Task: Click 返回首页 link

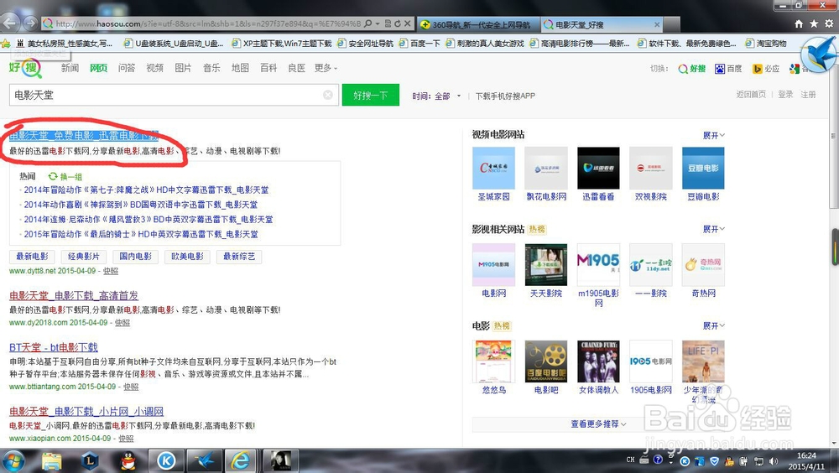Action: [751, 95]
